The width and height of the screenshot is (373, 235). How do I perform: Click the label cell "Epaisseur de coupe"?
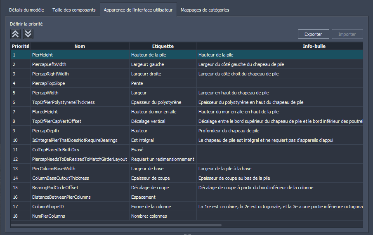163,178
